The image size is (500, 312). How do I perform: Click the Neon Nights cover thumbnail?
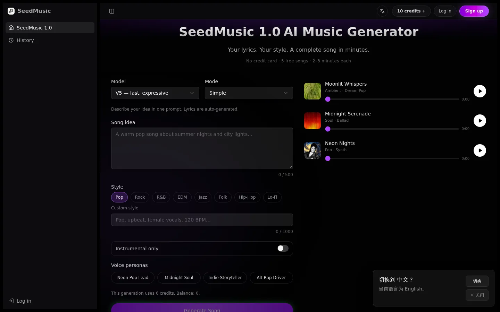[x=312, y=150]
